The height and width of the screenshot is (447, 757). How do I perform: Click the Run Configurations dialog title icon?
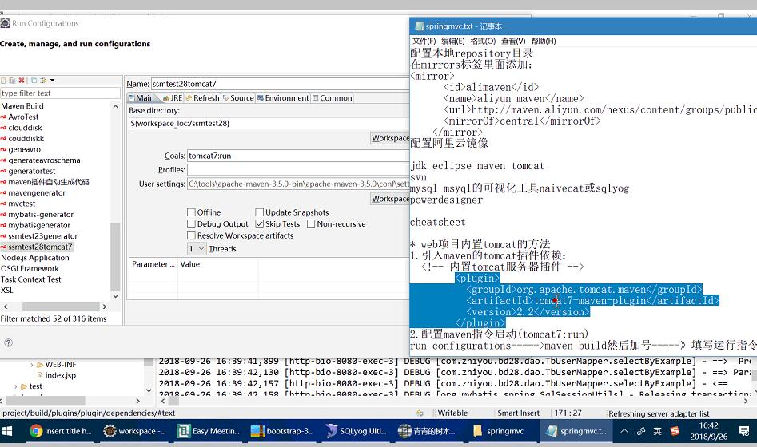tap(6, 23)
